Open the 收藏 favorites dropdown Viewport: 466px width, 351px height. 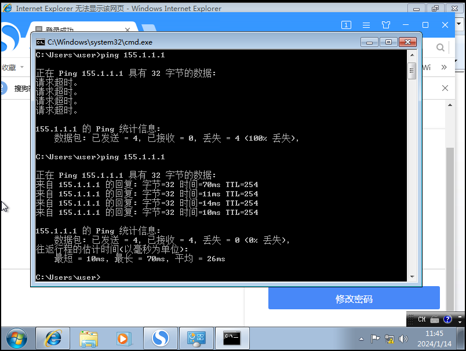coord(13,67)
